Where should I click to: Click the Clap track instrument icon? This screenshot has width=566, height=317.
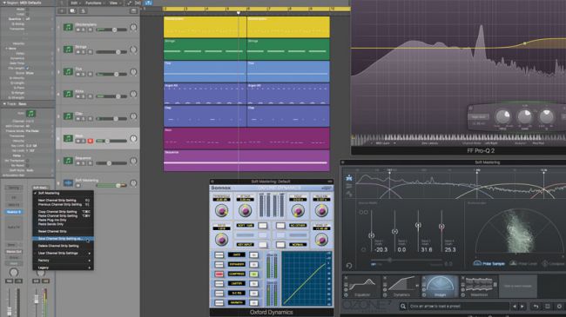pyautogui.click(x=68, y=116)
